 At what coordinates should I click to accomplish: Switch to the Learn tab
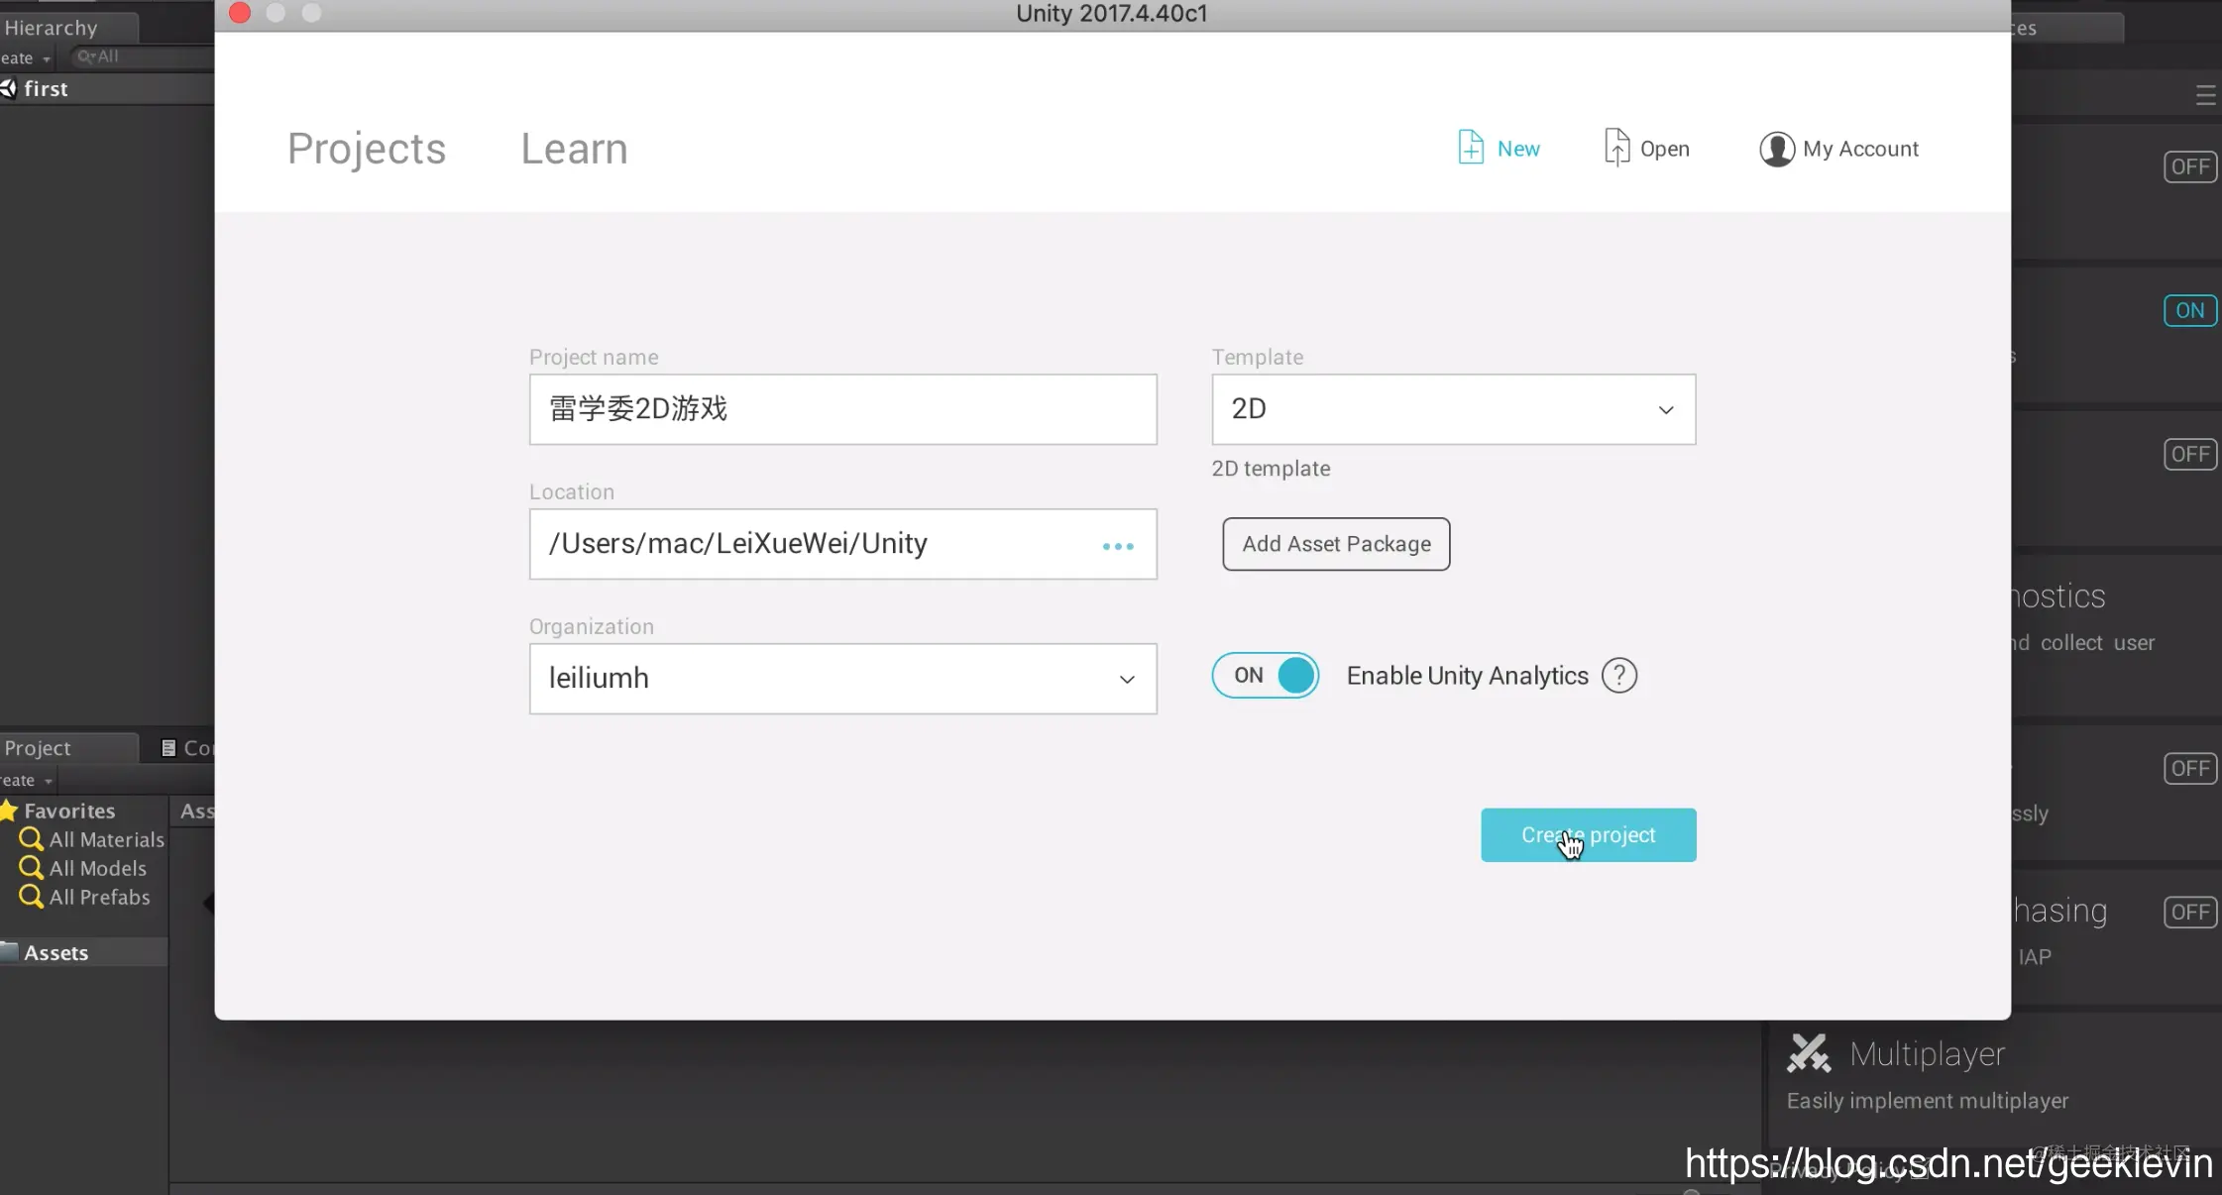tap(575, 149)
